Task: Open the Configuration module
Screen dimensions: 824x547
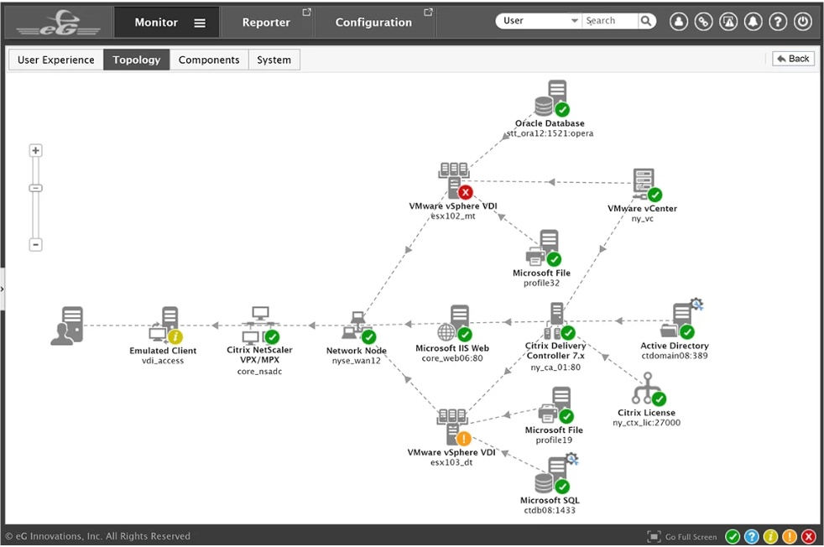Action: point(373,23)
